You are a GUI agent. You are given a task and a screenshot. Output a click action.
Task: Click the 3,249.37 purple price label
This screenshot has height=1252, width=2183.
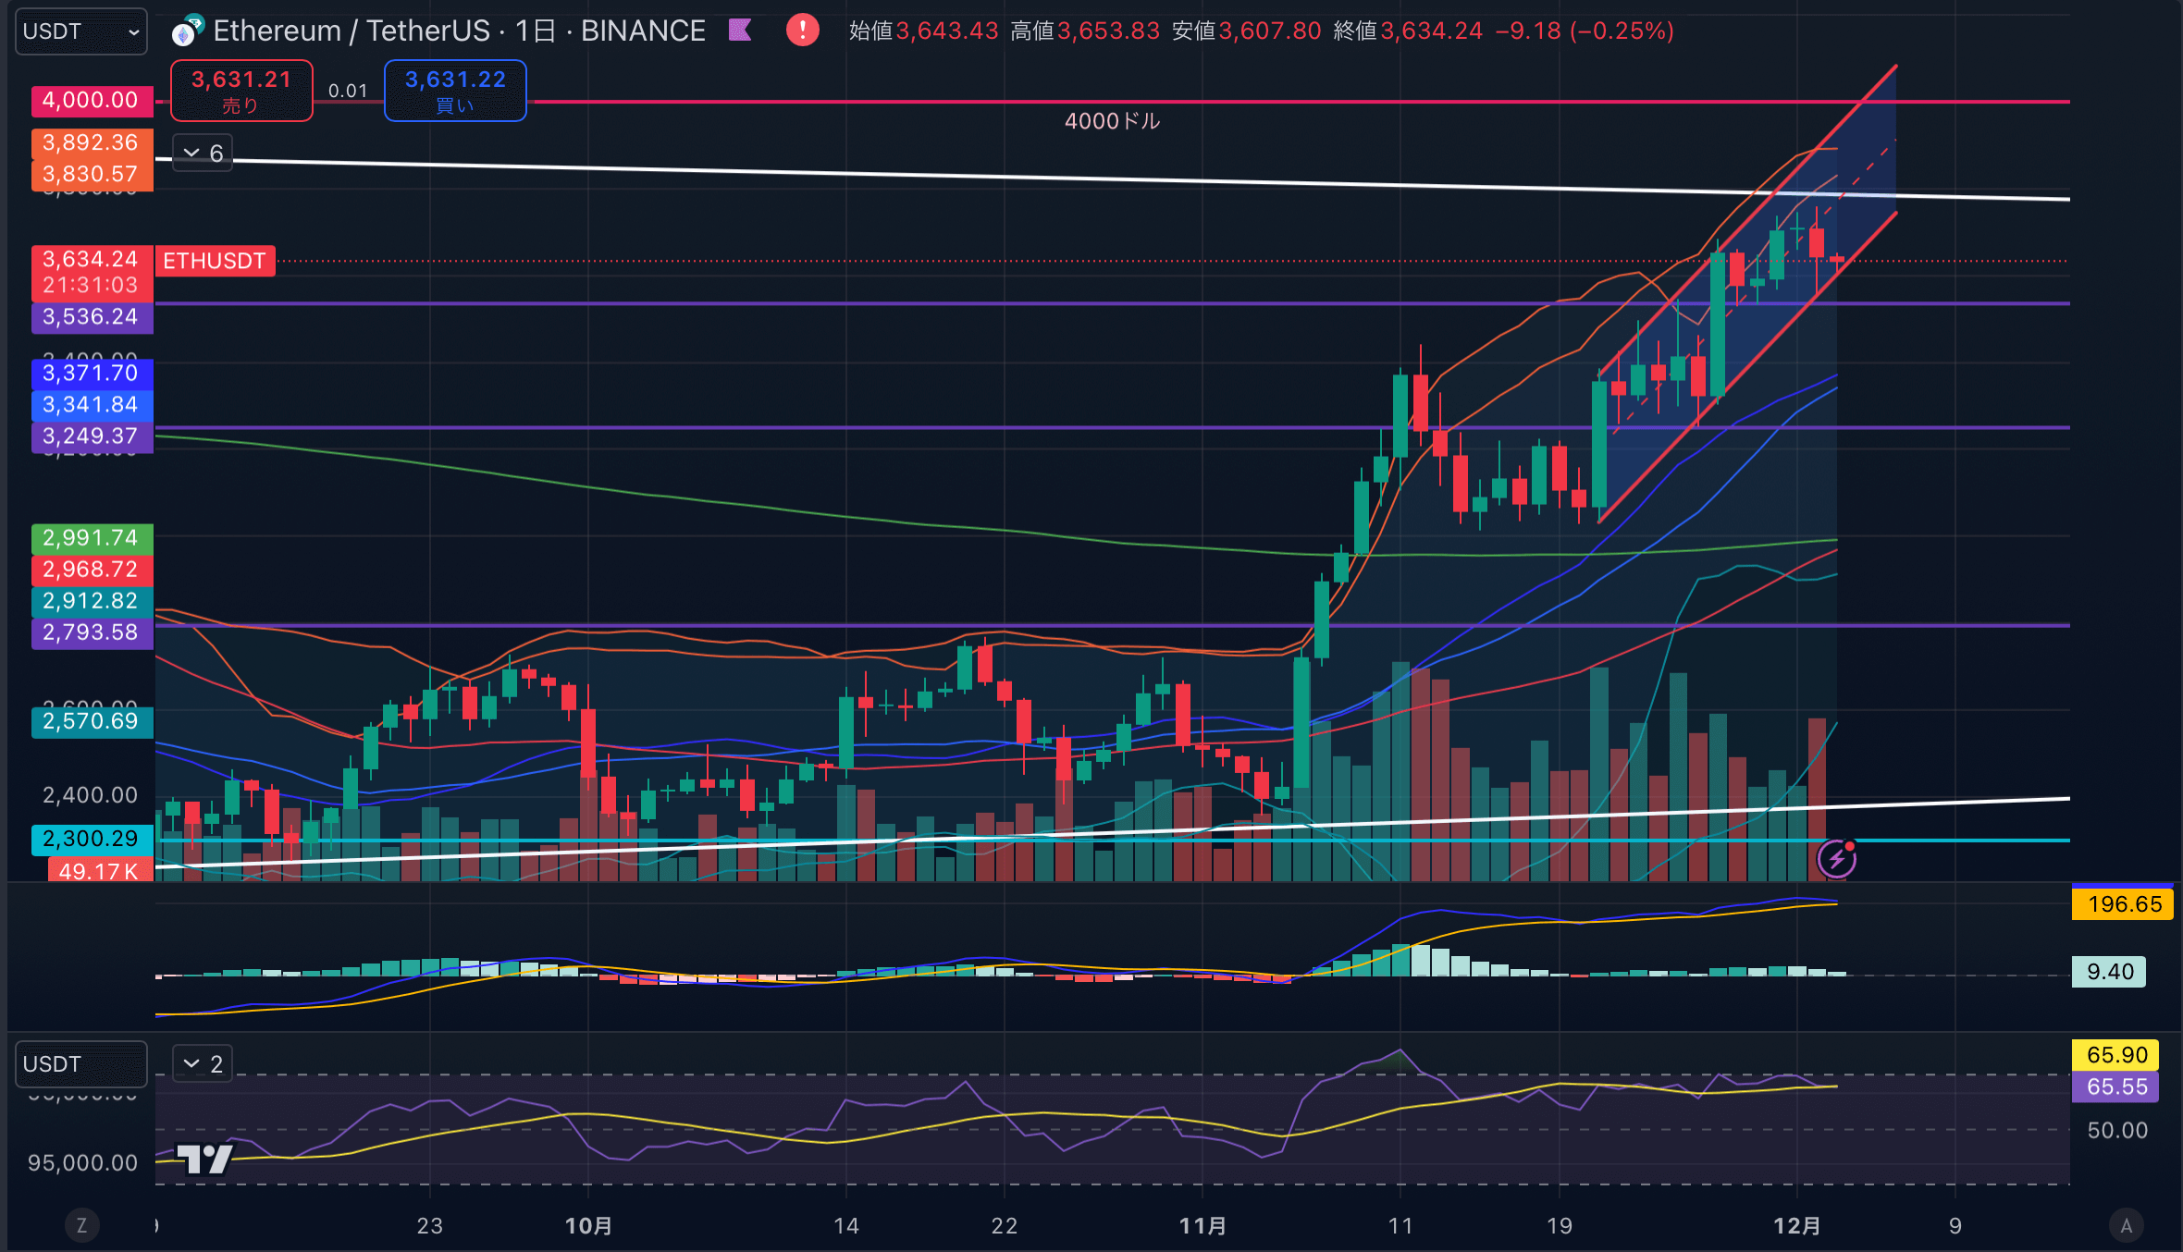pyautogui.click(x=92, y=436)
